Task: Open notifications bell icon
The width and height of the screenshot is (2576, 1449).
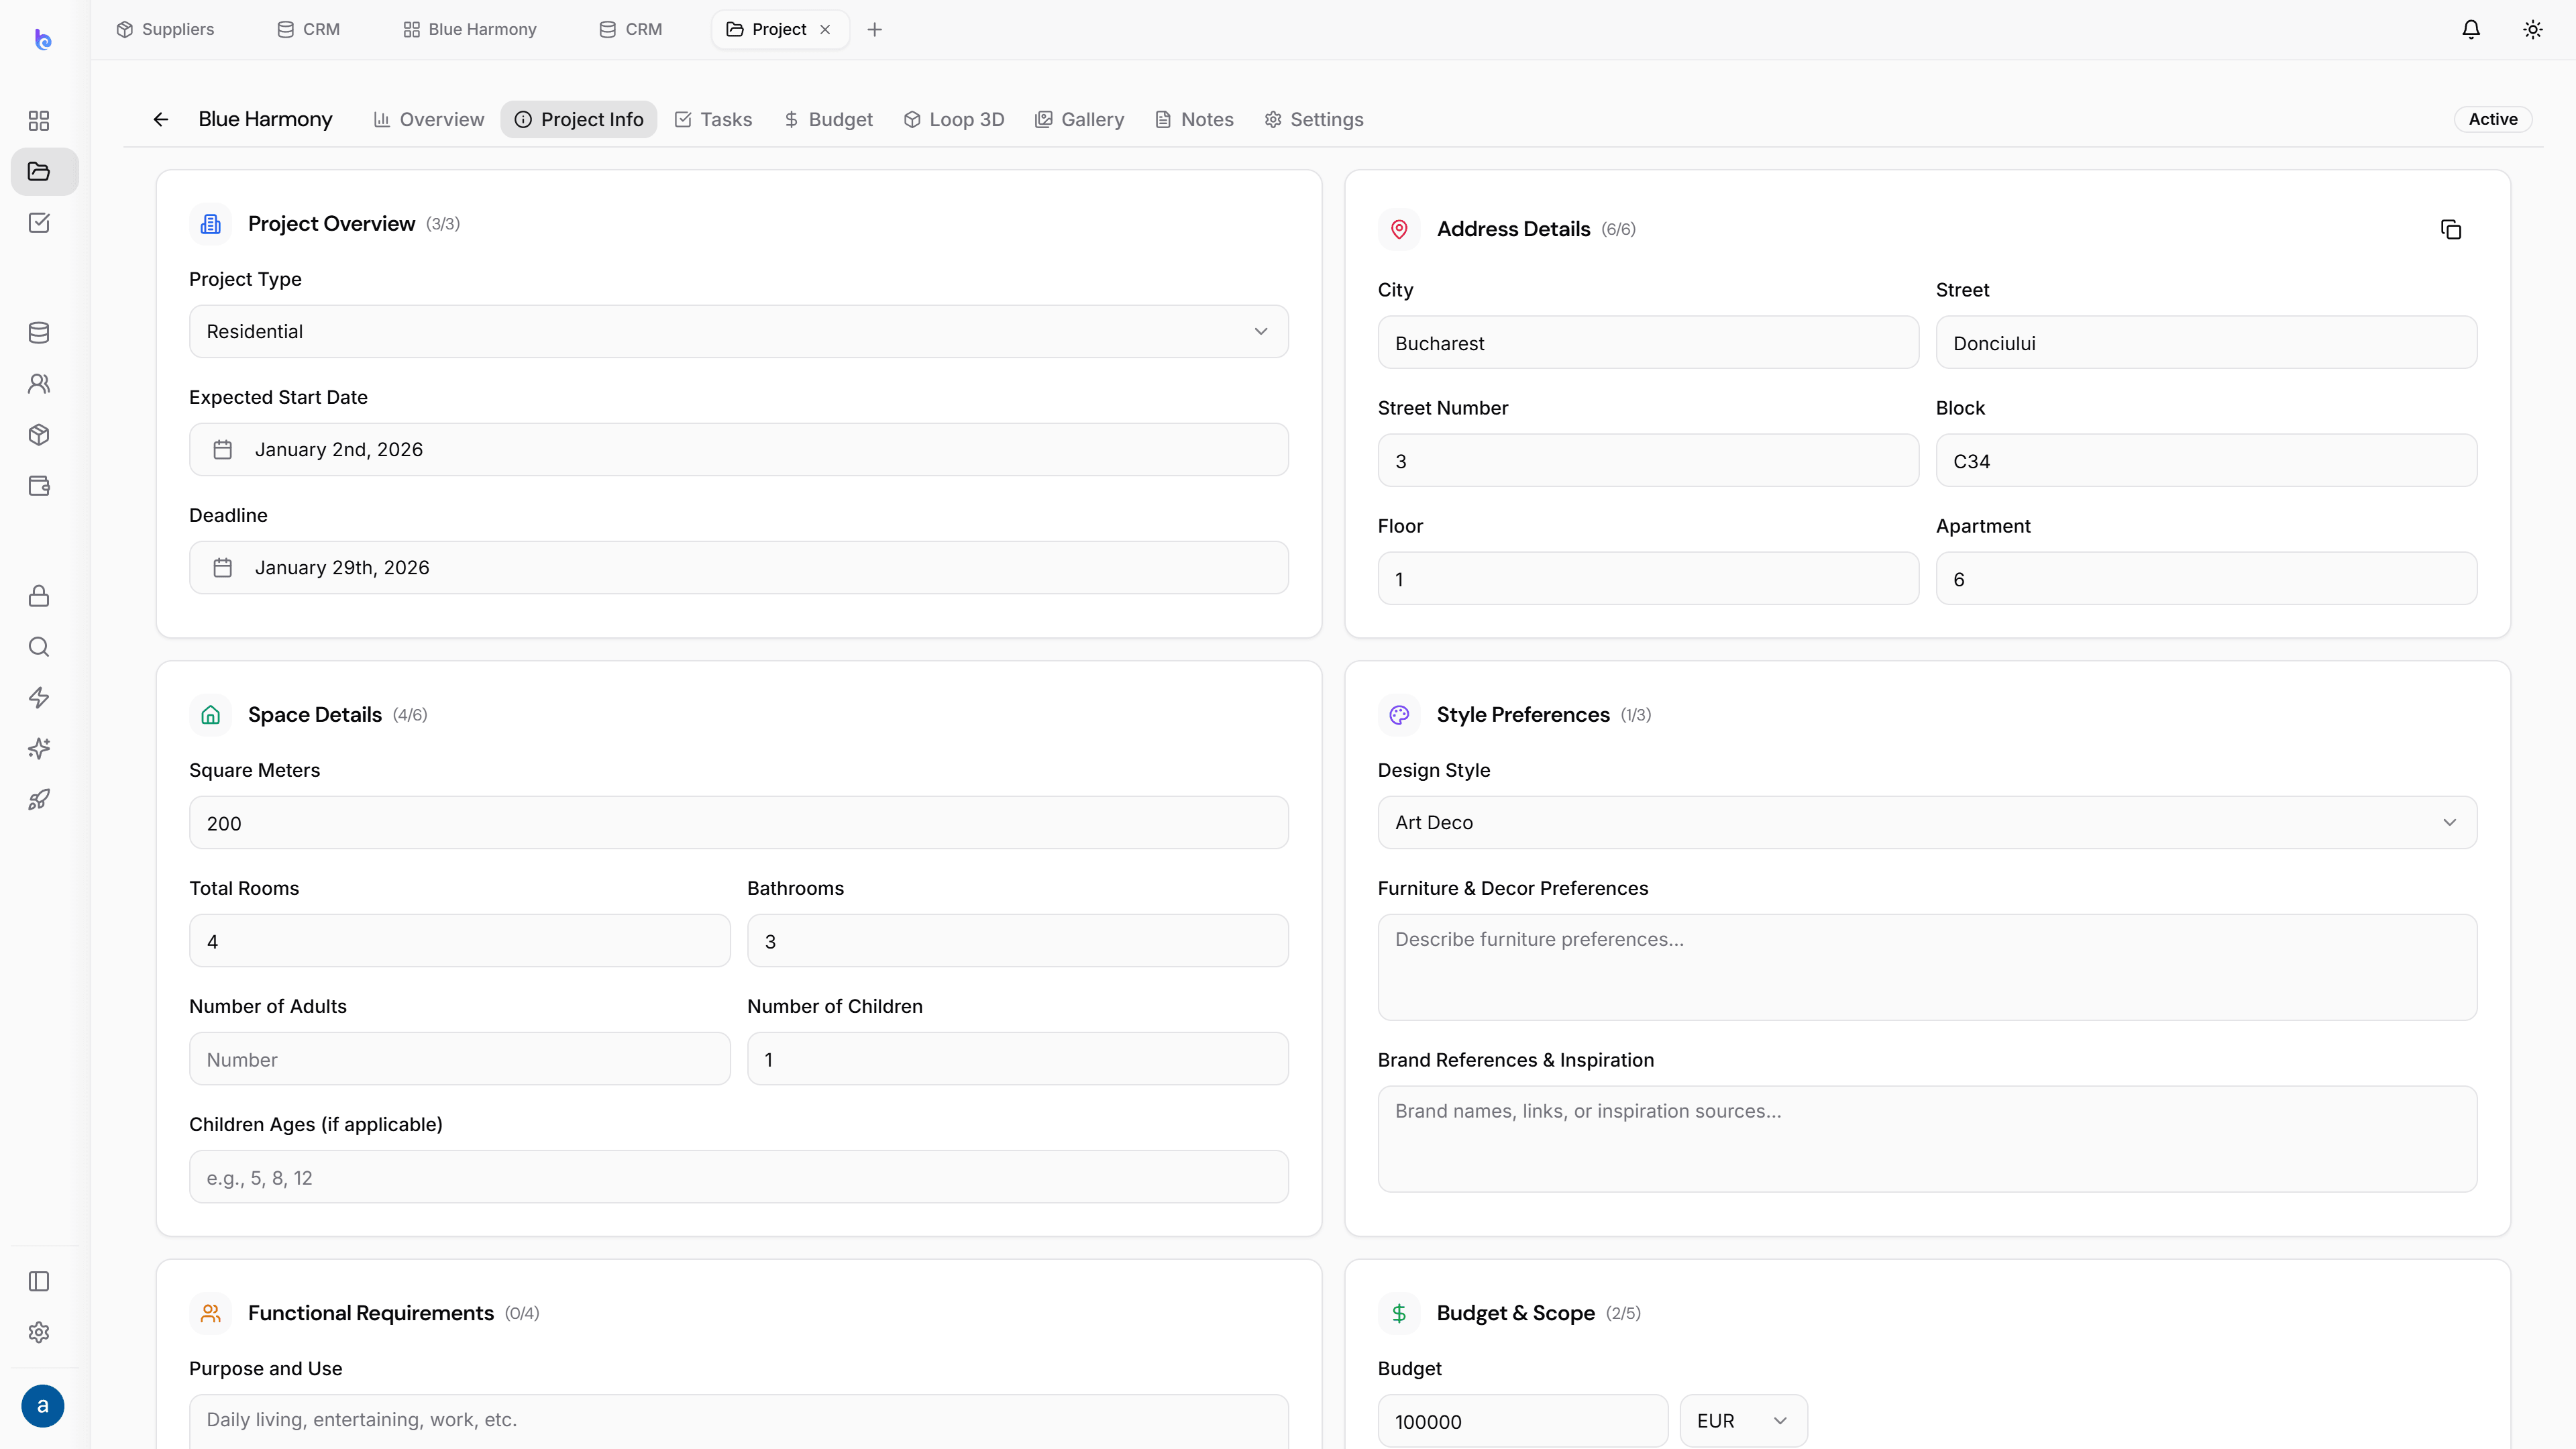Action: coord(2471,30)
